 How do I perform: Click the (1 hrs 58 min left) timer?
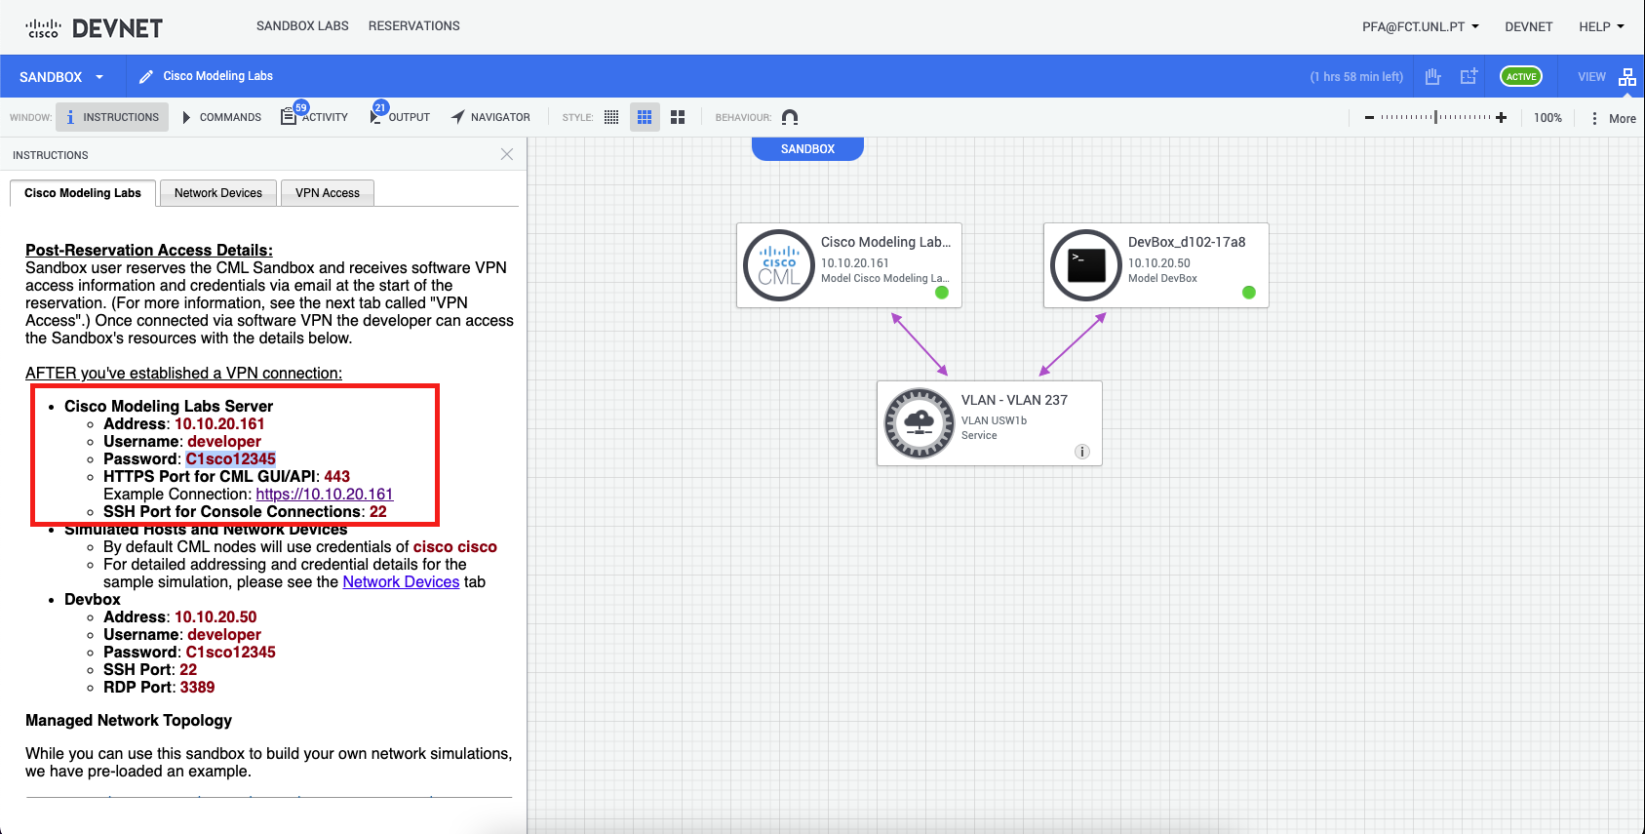pos(1356,77)
